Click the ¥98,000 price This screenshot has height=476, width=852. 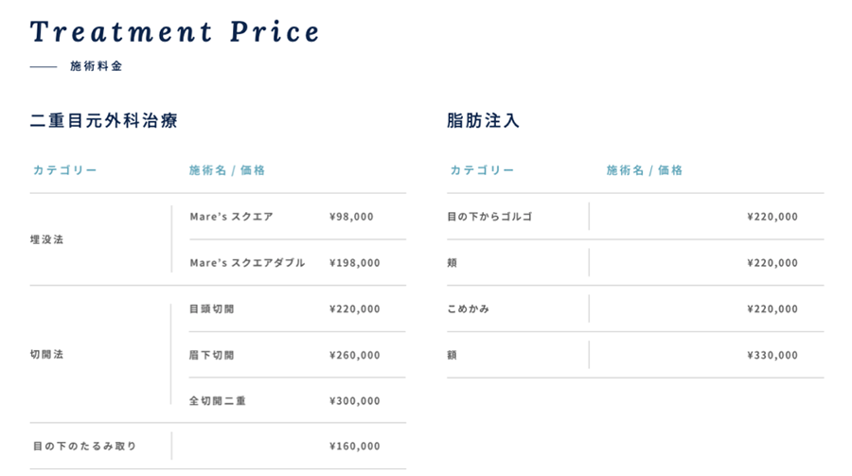pos(351,217)
